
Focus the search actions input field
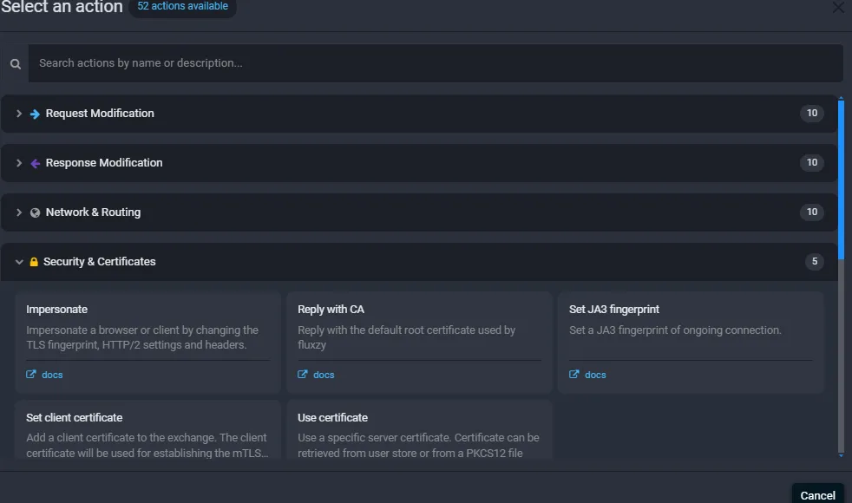point(436,63)
